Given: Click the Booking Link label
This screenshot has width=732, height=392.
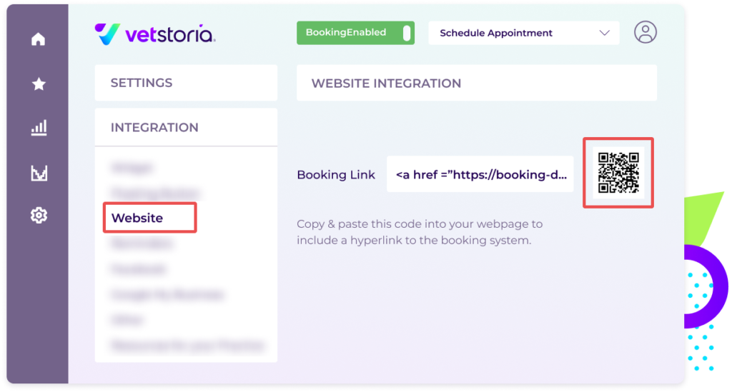Looking at the screenshot, I should (x=336, y=175).
